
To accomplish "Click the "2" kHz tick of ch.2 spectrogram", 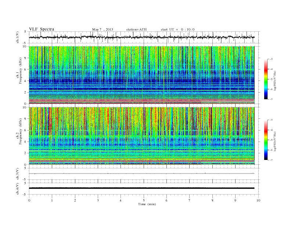I will tap(25, 153).
